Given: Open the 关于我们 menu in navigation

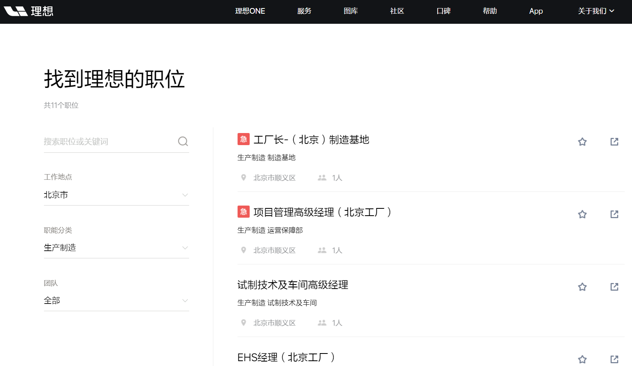Looking at the screenshot, I should [596, 11].
